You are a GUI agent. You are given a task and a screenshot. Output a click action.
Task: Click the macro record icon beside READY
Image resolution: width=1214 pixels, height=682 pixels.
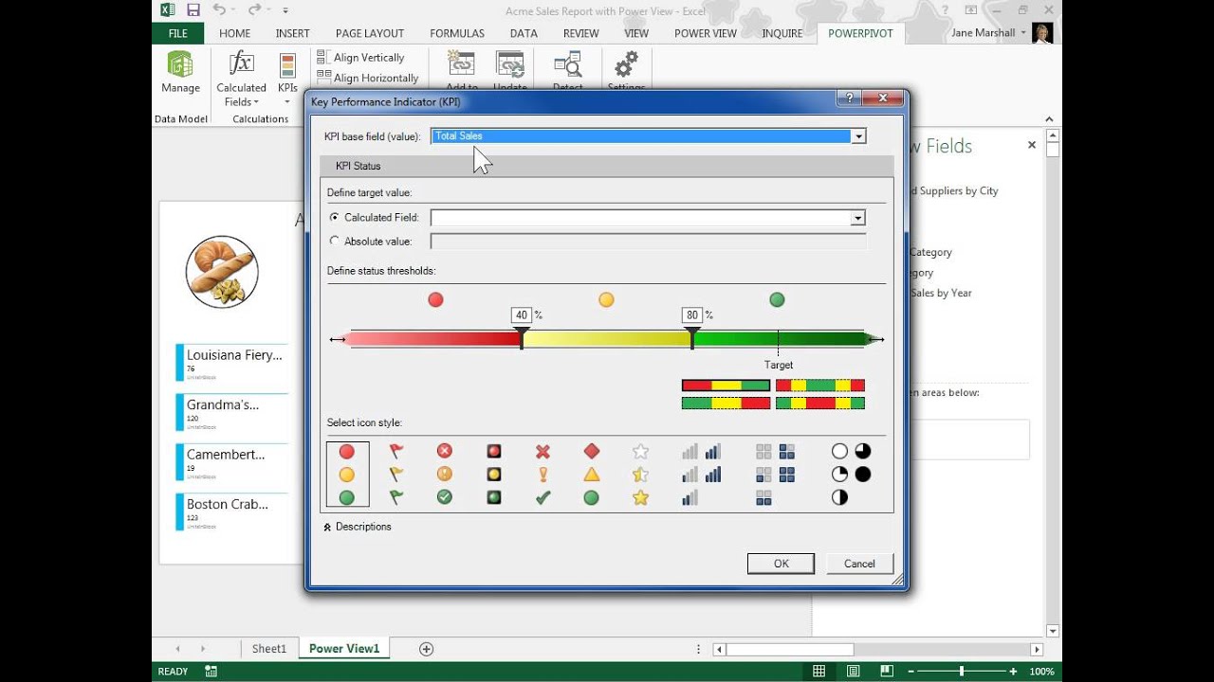point(211,672)
